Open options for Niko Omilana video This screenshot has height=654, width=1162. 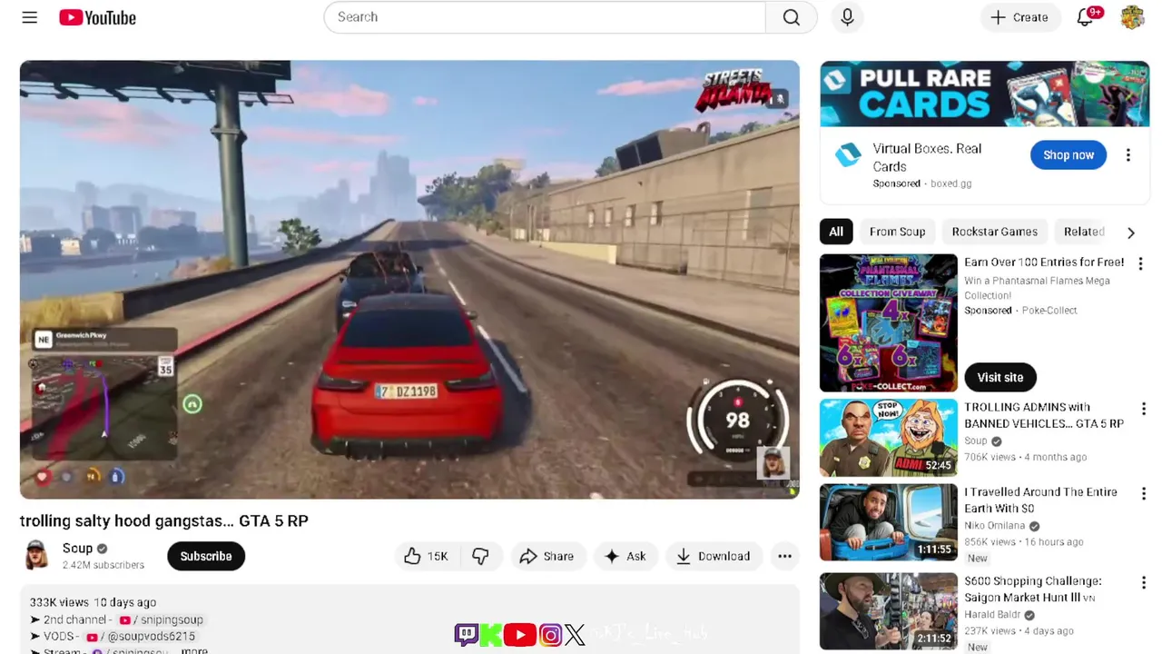(1143, 493)
